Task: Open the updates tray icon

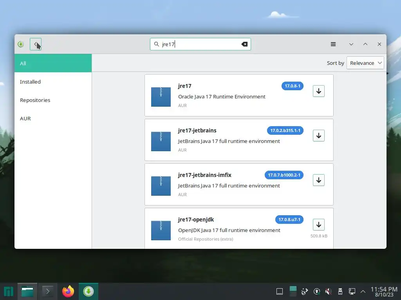Action: pyautogui.click(x=316, y=291)
